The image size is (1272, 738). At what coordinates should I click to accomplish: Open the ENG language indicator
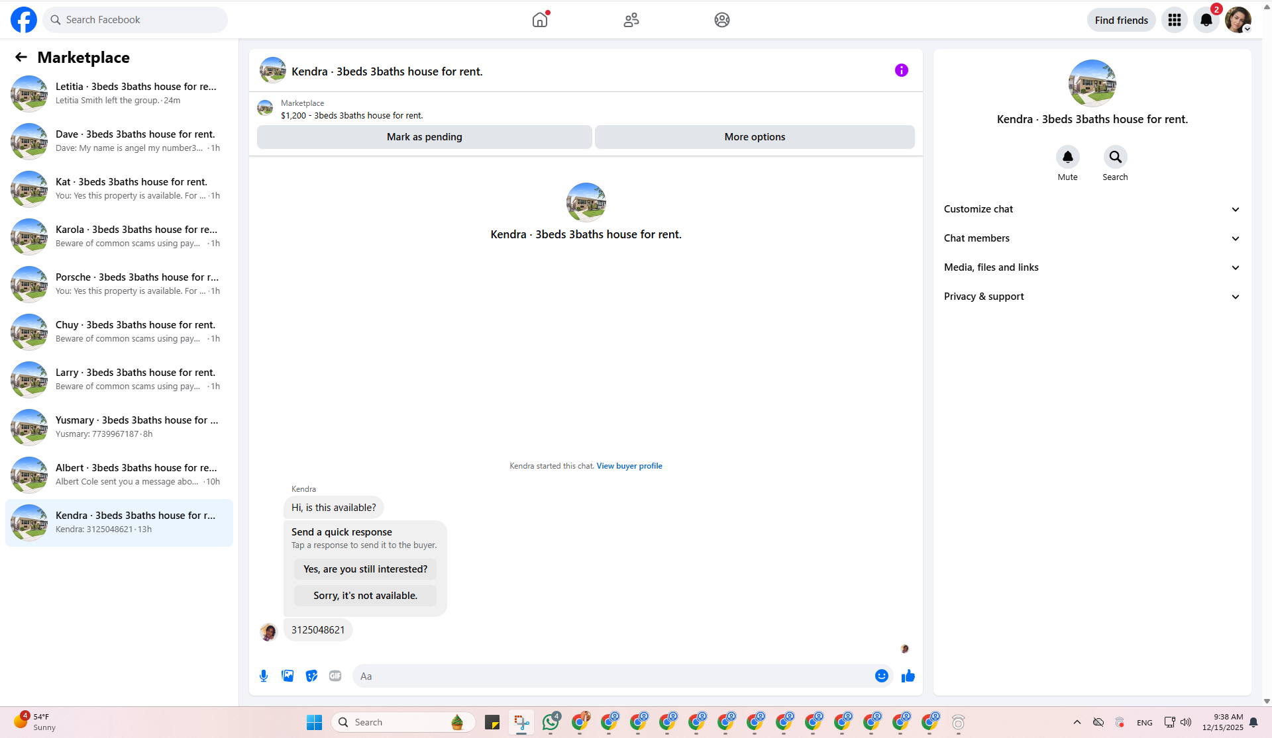(x=1145, y=722)
